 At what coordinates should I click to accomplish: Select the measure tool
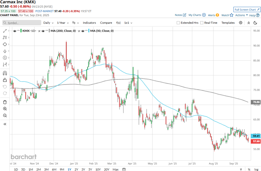point(5,65)
